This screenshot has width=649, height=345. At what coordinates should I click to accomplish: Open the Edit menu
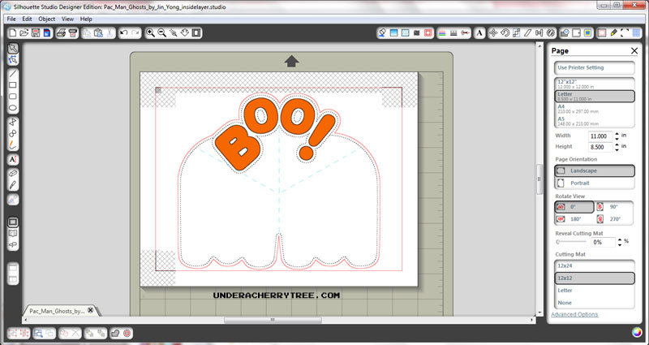pyautogui.click(x=27, y=19)
